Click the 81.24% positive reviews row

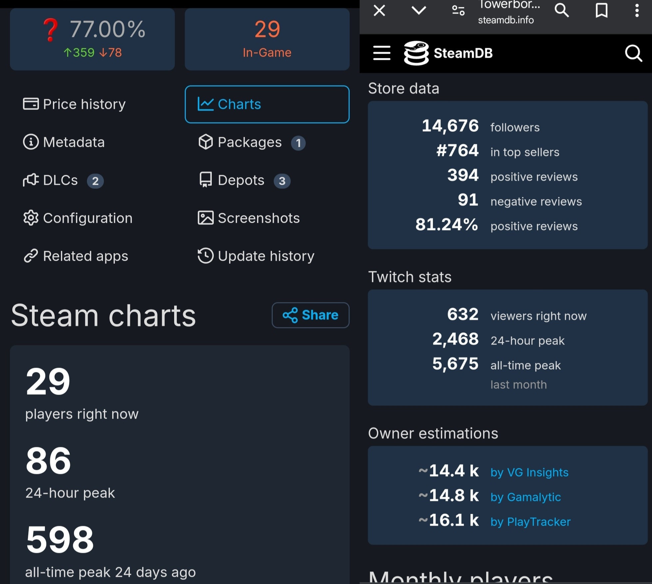pos(496,225)
